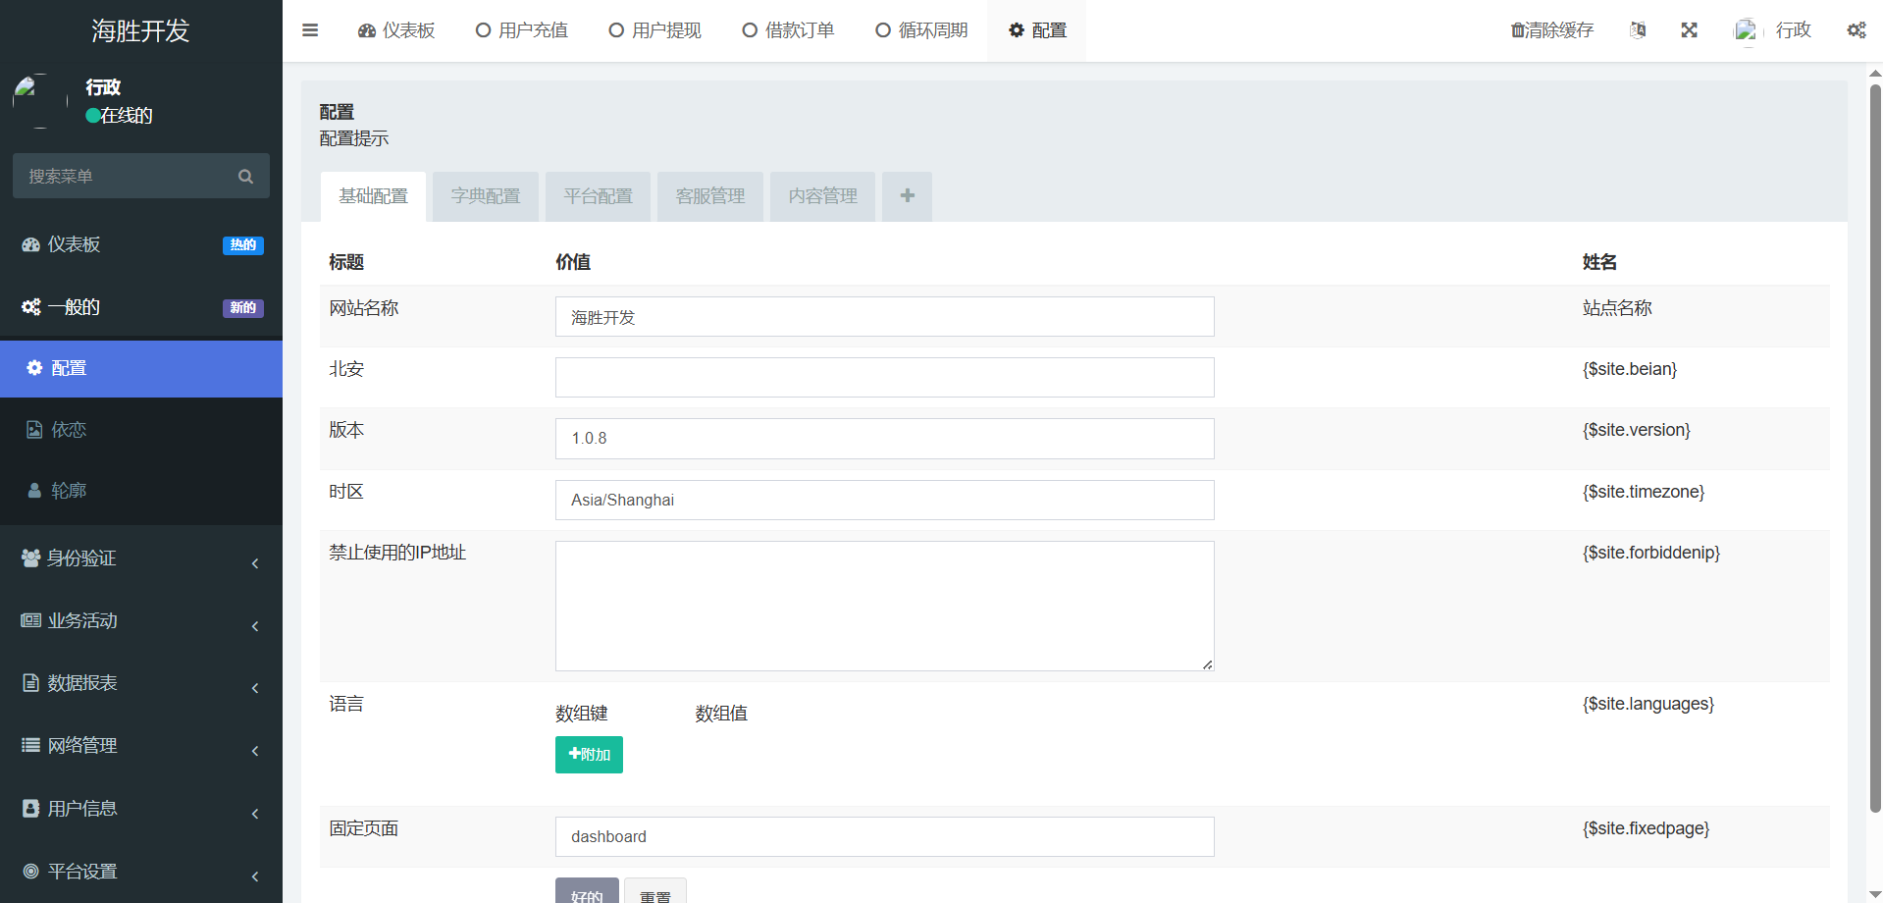The height and width of the screenshot is (903, 1883).
Task: Click the search magnifier in sidebar
Action: (x=245, y=177)
